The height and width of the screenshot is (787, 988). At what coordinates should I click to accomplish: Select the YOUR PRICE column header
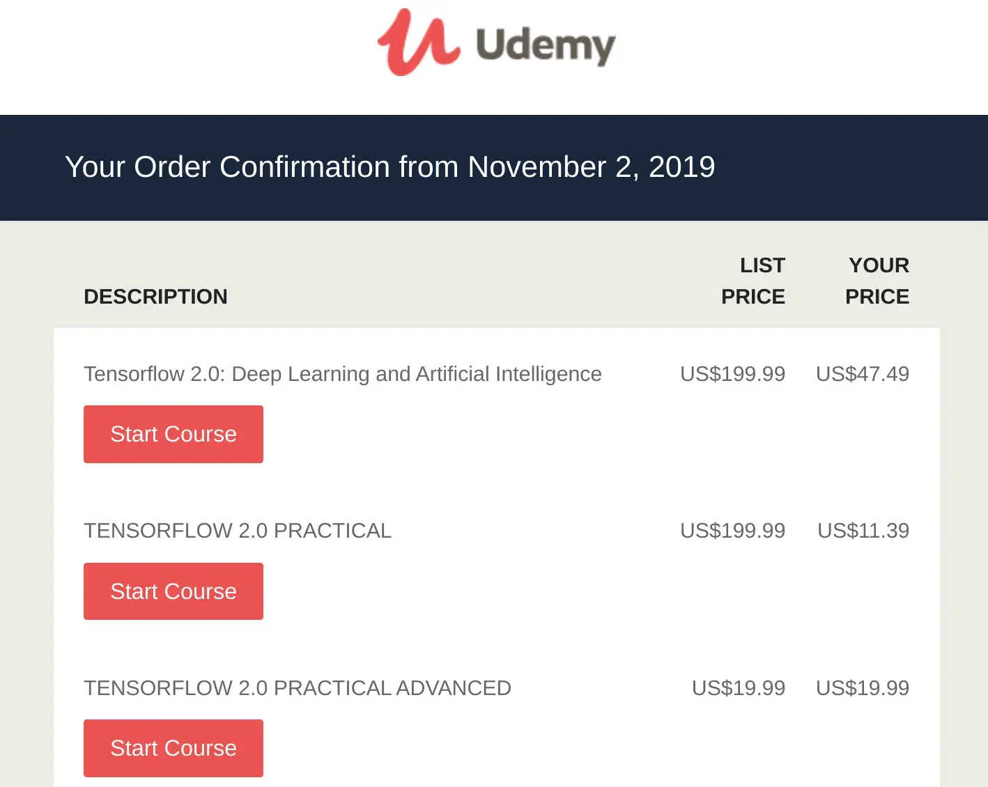877,281
